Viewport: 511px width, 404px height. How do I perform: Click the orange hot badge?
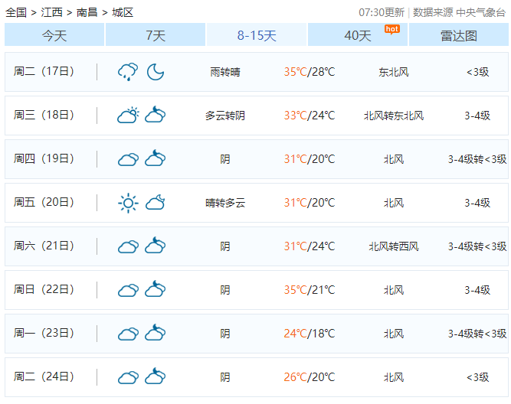coord(391,29)
